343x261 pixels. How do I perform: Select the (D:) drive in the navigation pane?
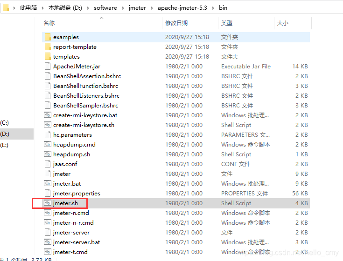coord(5,134)
